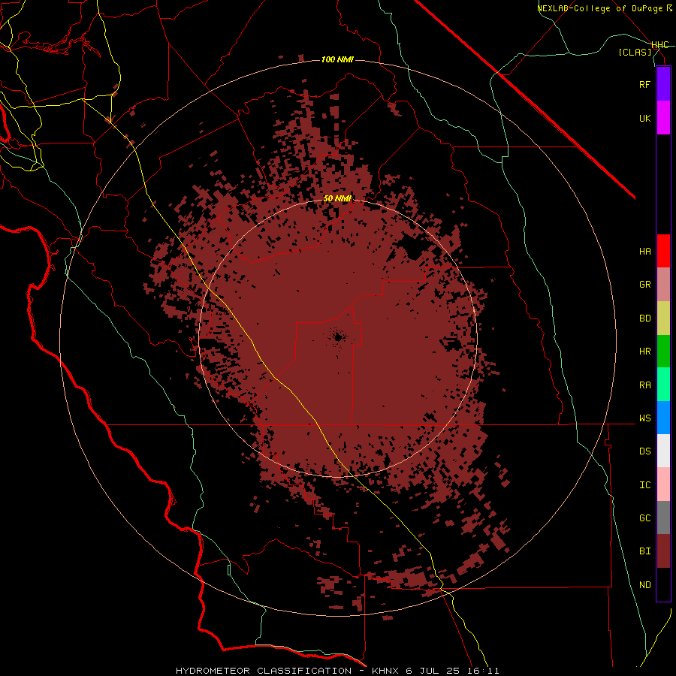Viewport: 676px width, 676px height.
Task: Click the 'HR' legend label
Action: pyautogui.click(x=644, y=352)
